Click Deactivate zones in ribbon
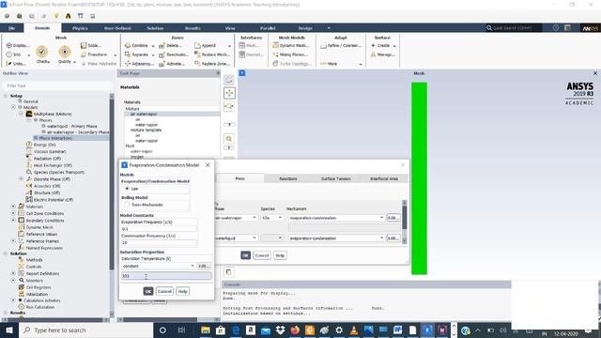The image size is (601, 338). (174, 54)
